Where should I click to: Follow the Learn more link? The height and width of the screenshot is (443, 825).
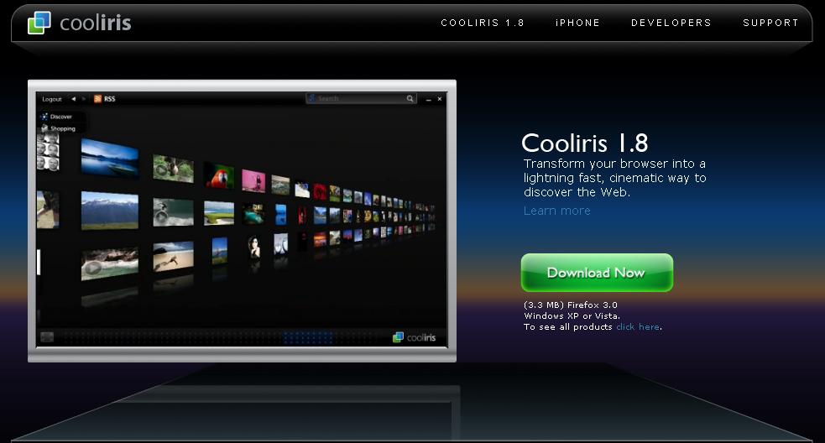coord(556,211)
